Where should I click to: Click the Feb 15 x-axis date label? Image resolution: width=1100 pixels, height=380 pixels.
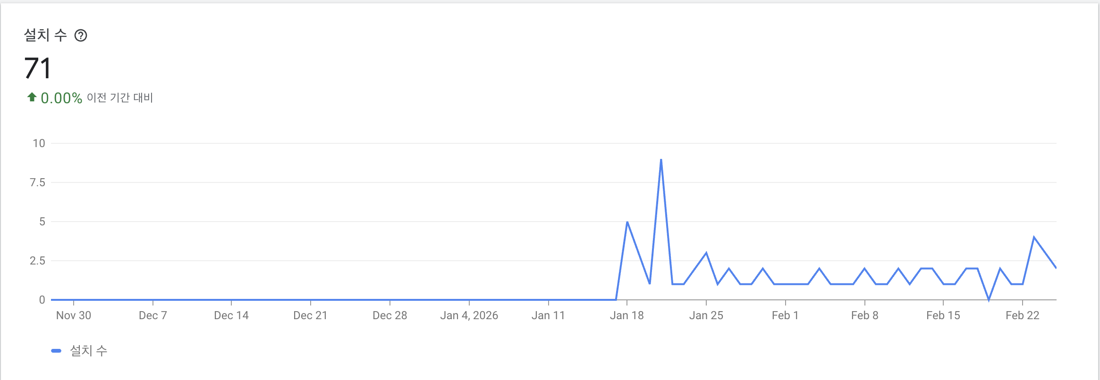[x=943, y=315]
